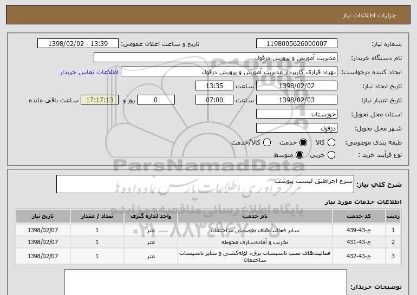Click the توضیحات خریدار text area
Viewport: 417px width, 295px height.
[205, 282]
